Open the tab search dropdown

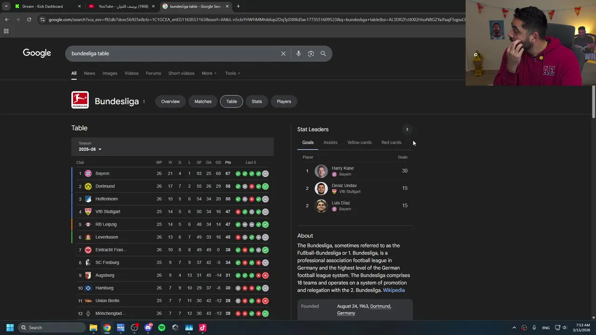(x=6, y=7)
